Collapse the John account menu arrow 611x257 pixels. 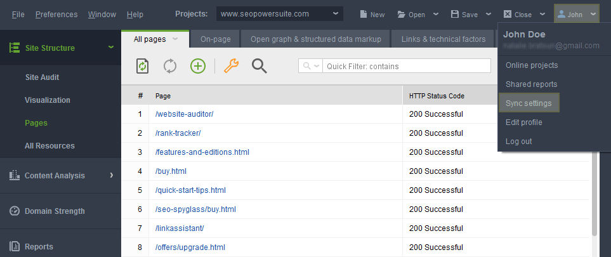click(x=593, y=14)
